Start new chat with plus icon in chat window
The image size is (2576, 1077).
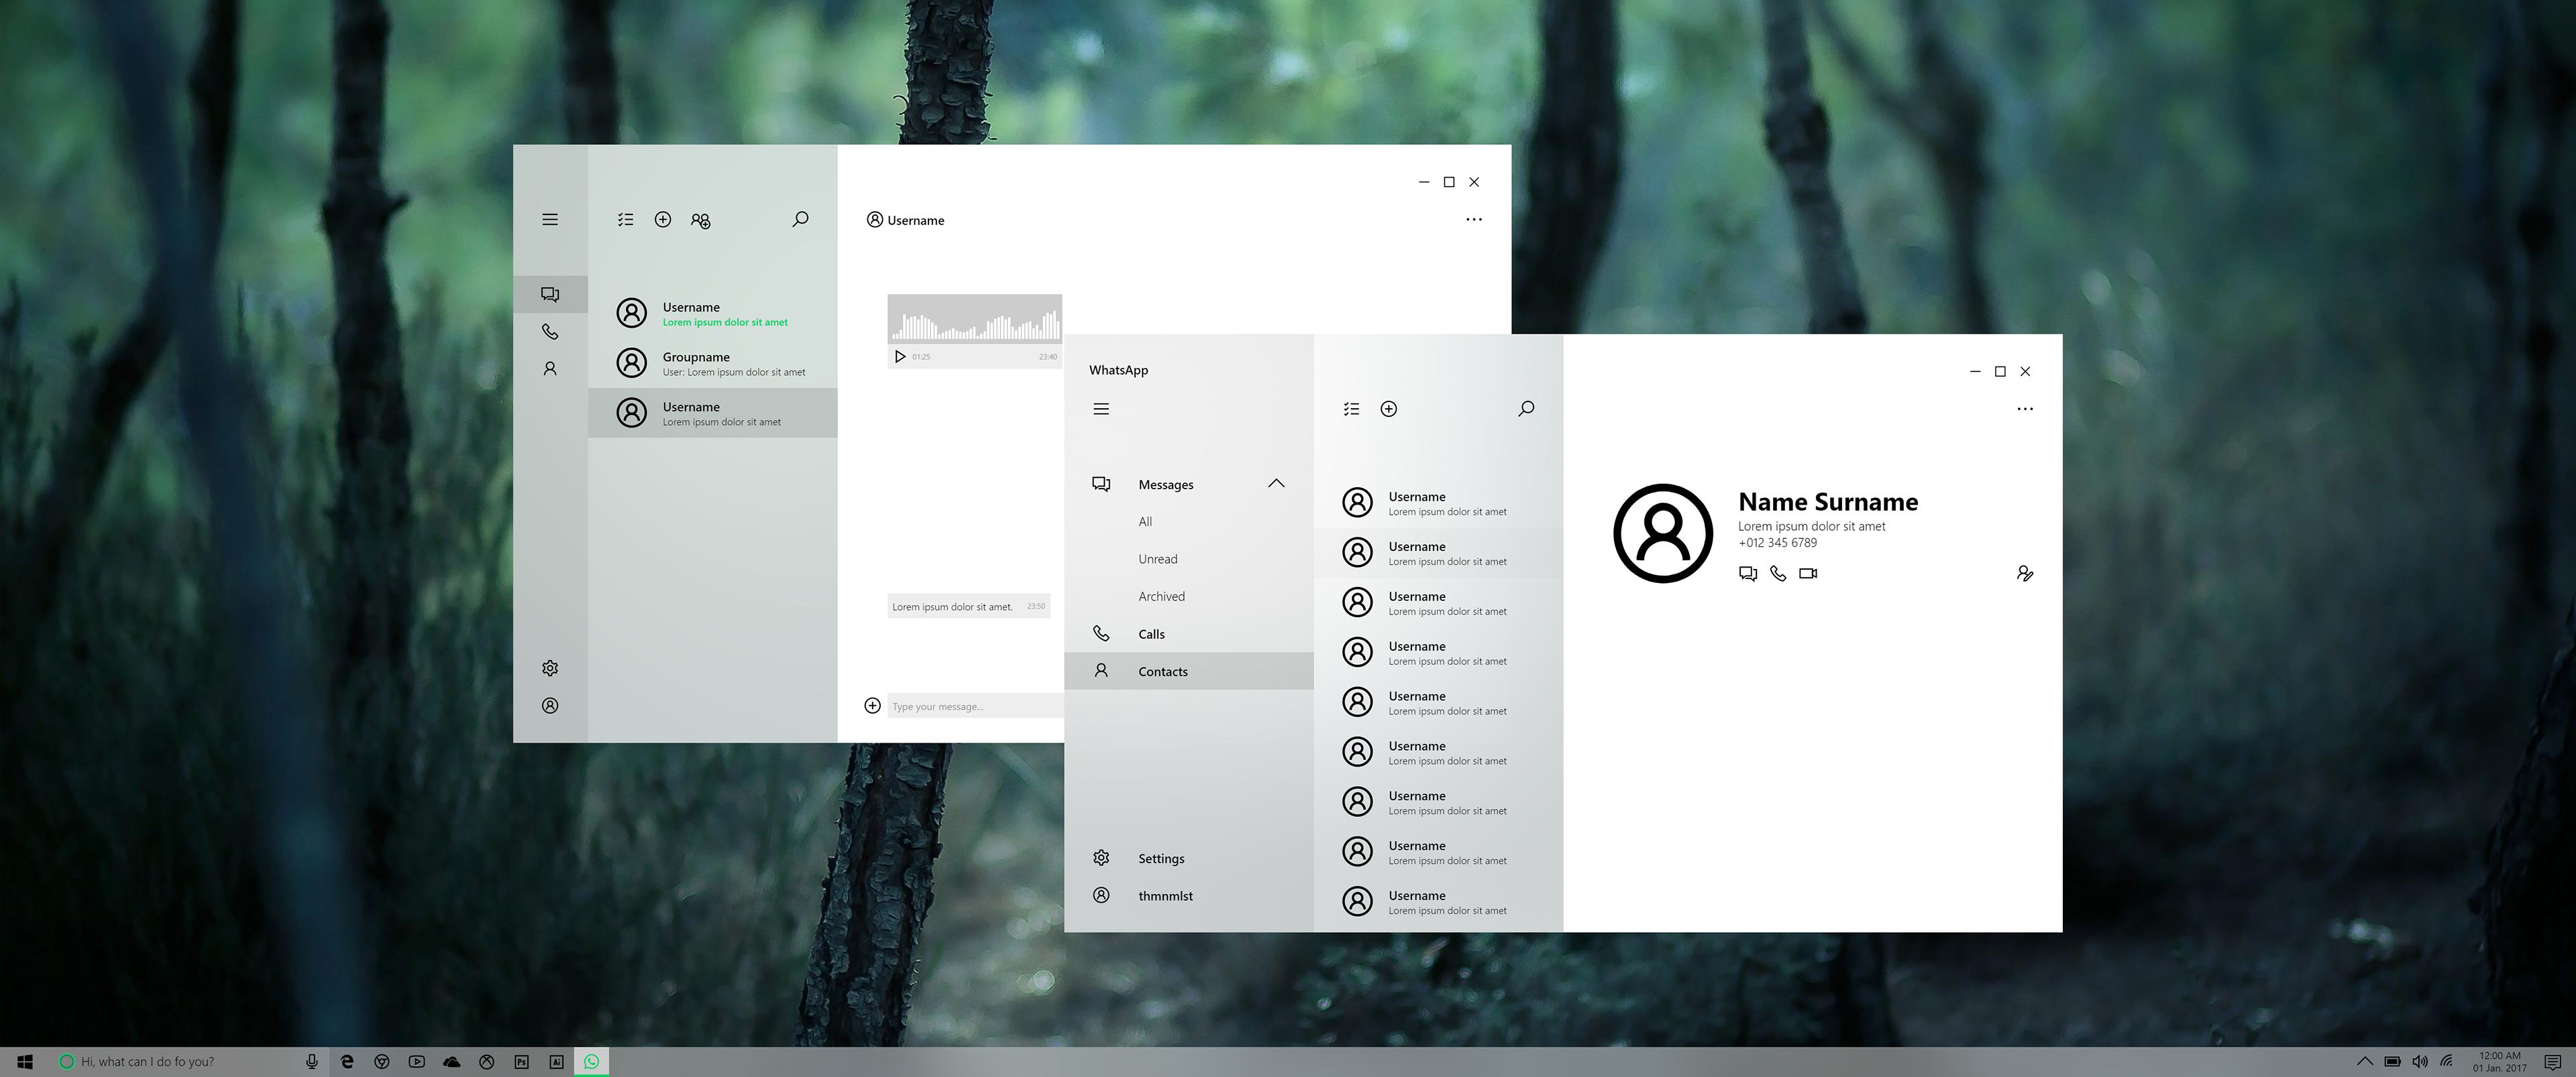coord(663,220)
